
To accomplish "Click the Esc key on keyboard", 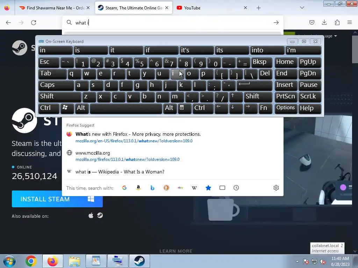I will [x=49, y=63].
